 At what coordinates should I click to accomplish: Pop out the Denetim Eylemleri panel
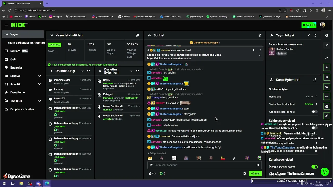point(138,71)
